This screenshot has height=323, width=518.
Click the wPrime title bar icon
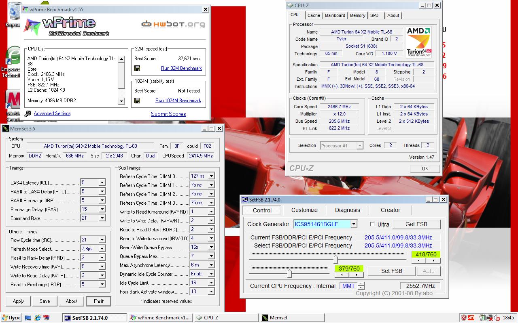(25, 9)
